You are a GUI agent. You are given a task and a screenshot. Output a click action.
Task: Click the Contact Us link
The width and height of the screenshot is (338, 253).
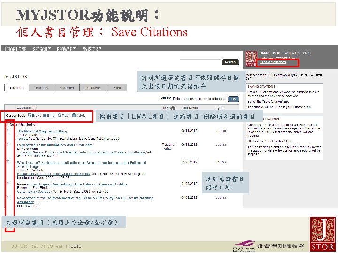pyautogui.click(x=291, y=52)
